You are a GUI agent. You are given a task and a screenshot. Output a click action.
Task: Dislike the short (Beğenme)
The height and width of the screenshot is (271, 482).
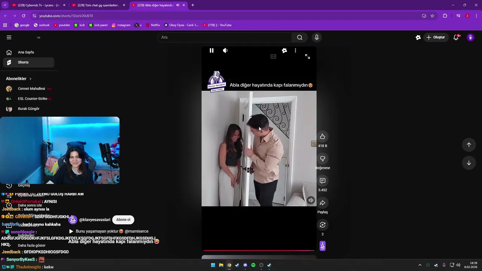322,159
